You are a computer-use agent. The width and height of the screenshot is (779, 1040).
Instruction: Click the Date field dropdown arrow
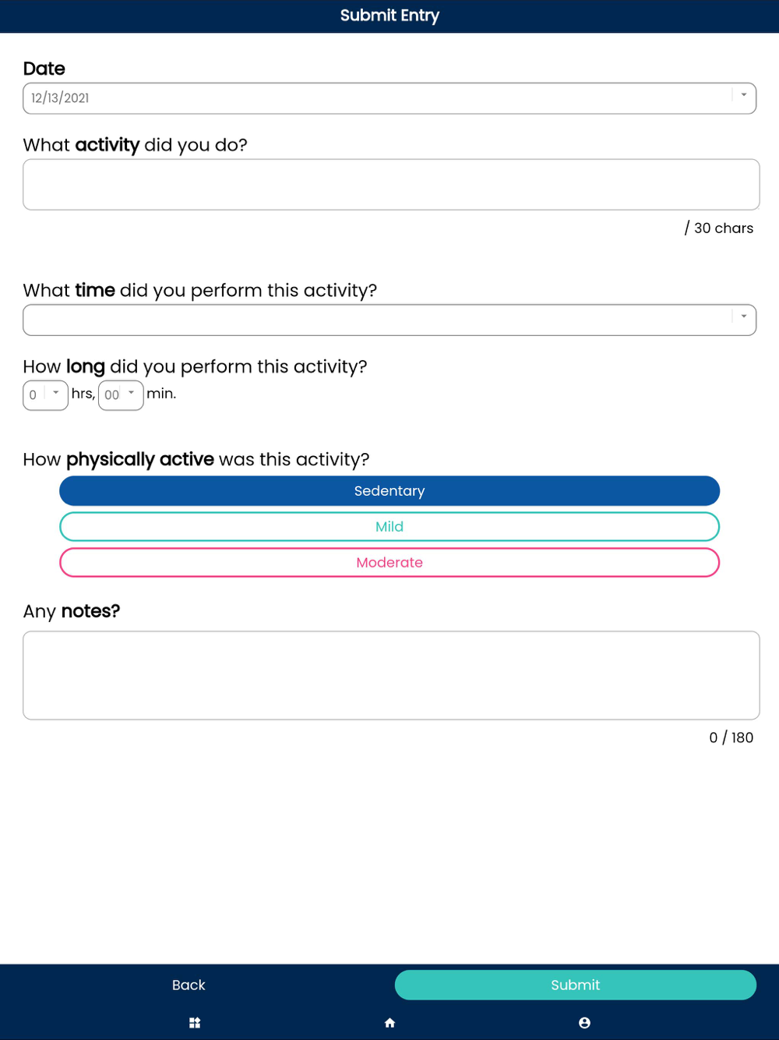click(743, 96)
